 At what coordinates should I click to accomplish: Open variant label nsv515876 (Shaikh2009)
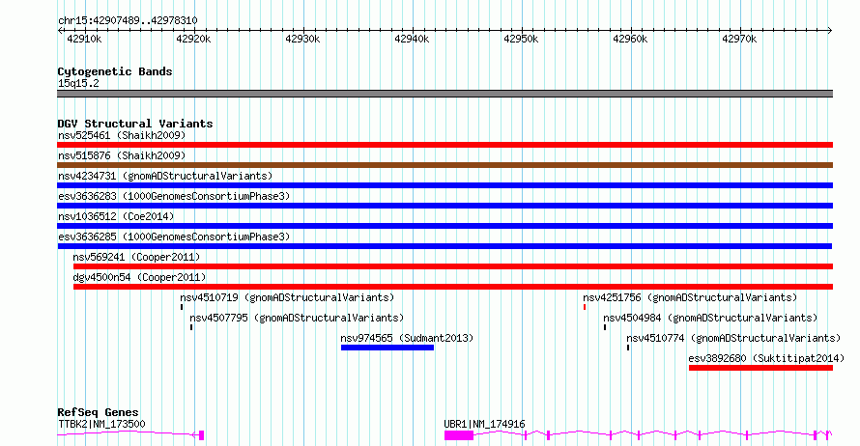tap(122, 155)
